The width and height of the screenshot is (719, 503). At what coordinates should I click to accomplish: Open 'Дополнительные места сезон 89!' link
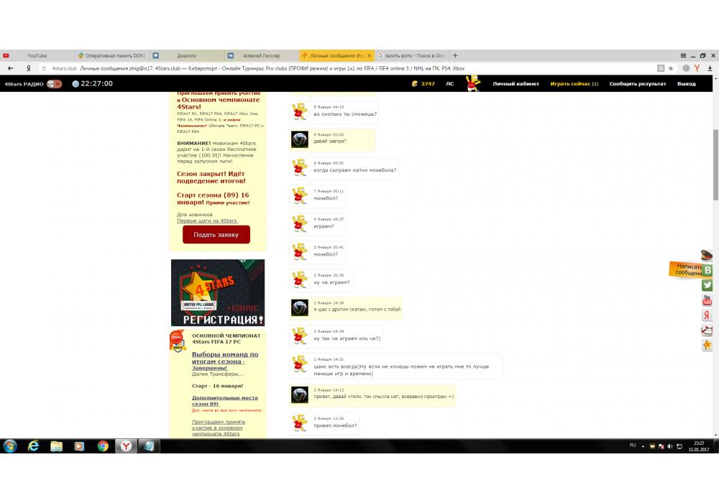click(x=224, y=401)
